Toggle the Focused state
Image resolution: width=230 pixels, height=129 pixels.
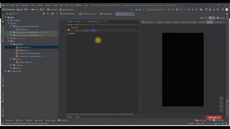pos(167,22)
